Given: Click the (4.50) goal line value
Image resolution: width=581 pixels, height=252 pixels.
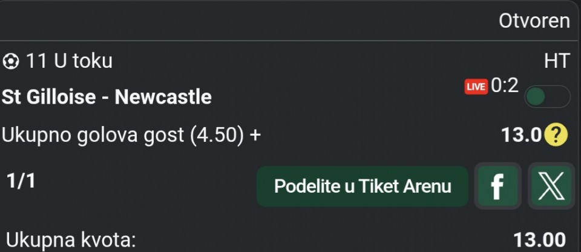Looking at the screenshot, I should 218,135.
